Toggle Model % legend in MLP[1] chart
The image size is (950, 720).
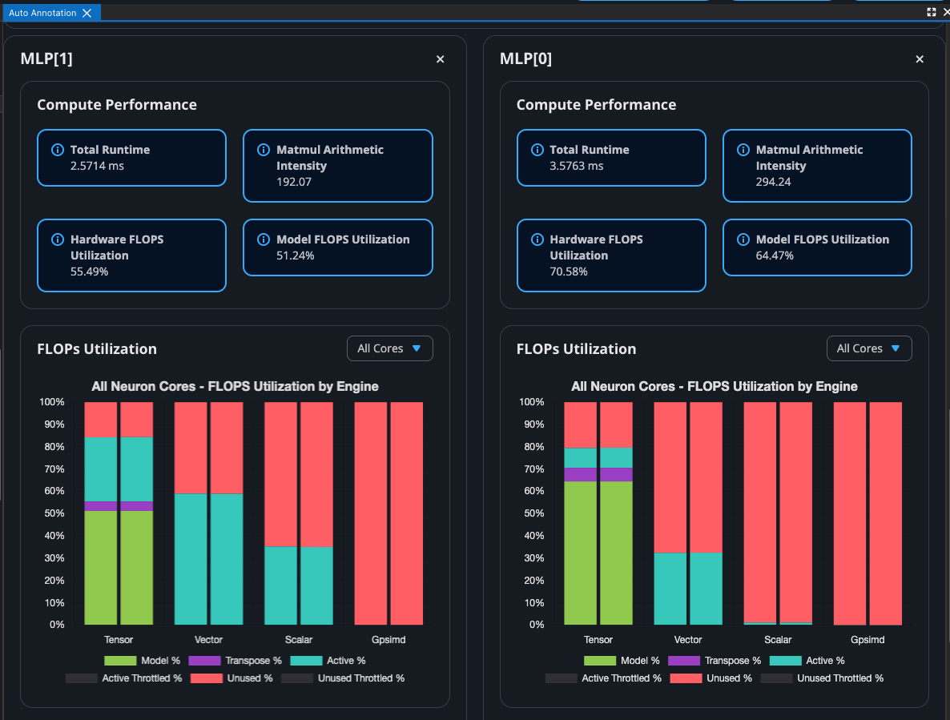[143, 661]
